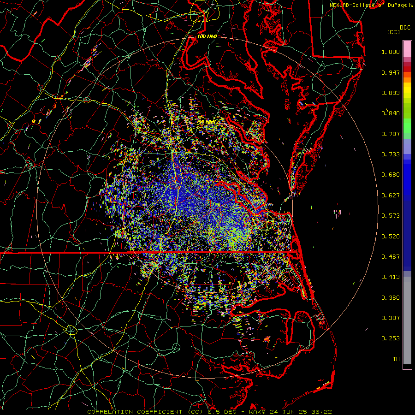Select the 0.733 legend value
Viewport: 415px width, 415px height.
[x=391, y=154]
